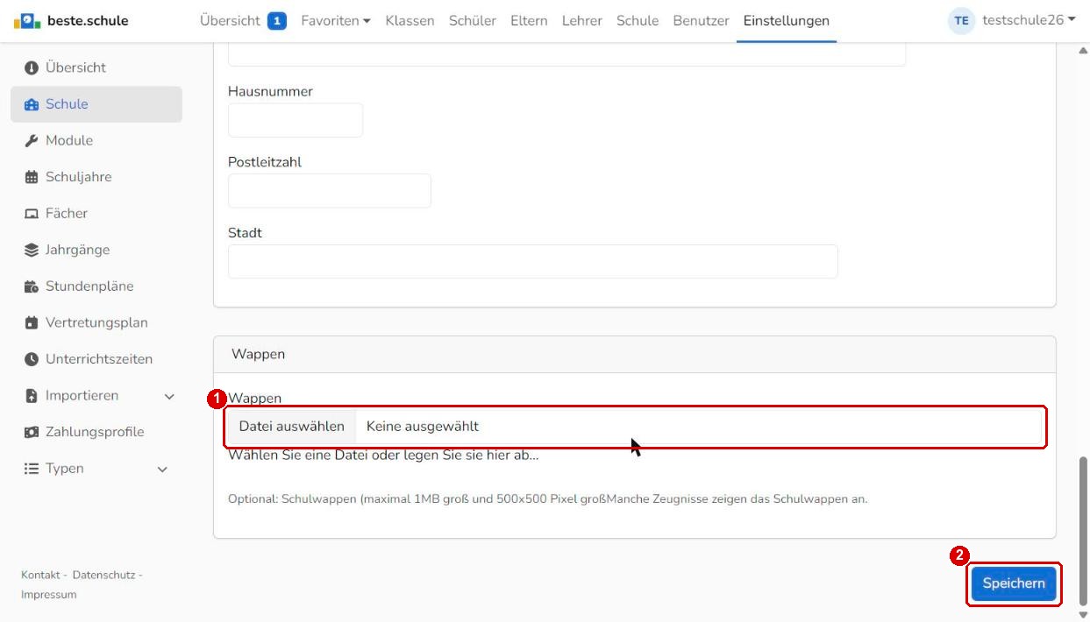Click the Übersicht info icon in sidebar
The height and width of the screenshot is (622, 1090).
pos(32,67)
